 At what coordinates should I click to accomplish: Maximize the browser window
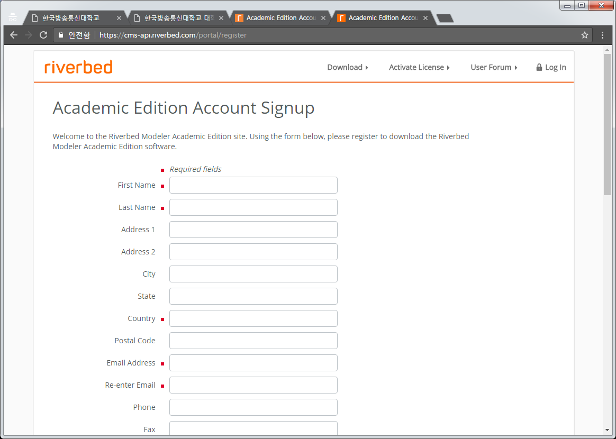[582, 5]
